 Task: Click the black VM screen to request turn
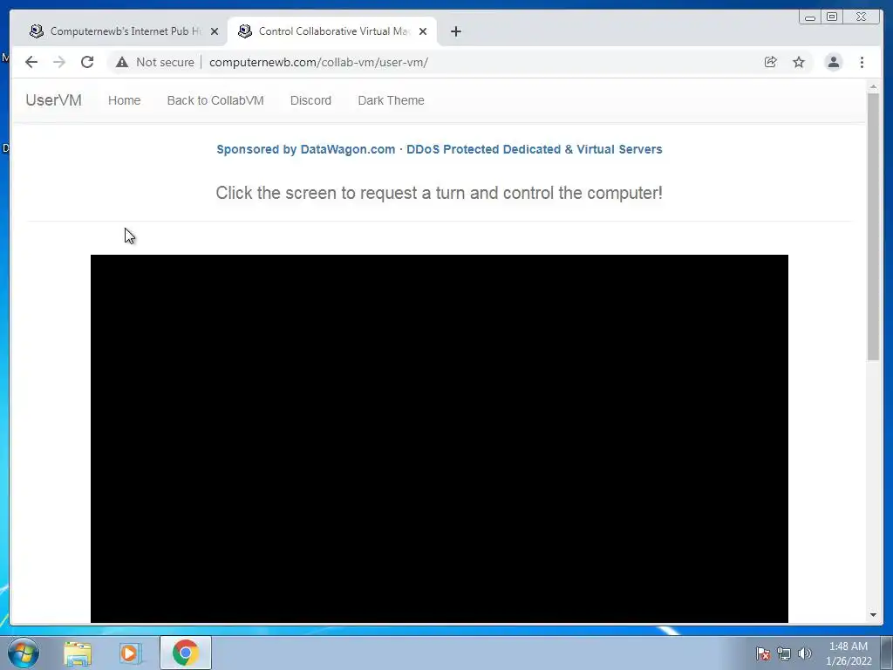coord(440,439)
